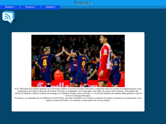This screenshot has height=124, width=166.
Task: Go to the Noticia 3 tab
Action: point(50,7)
